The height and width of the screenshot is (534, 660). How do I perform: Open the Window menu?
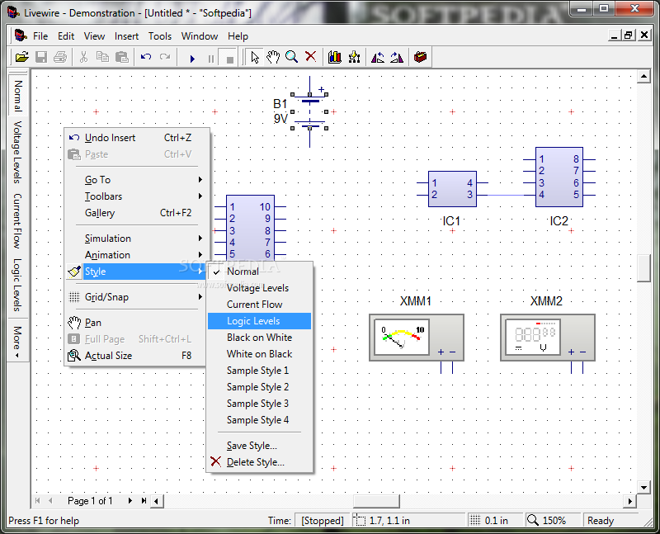(200, 36)
